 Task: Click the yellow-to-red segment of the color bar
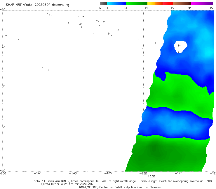pos(160,3)
